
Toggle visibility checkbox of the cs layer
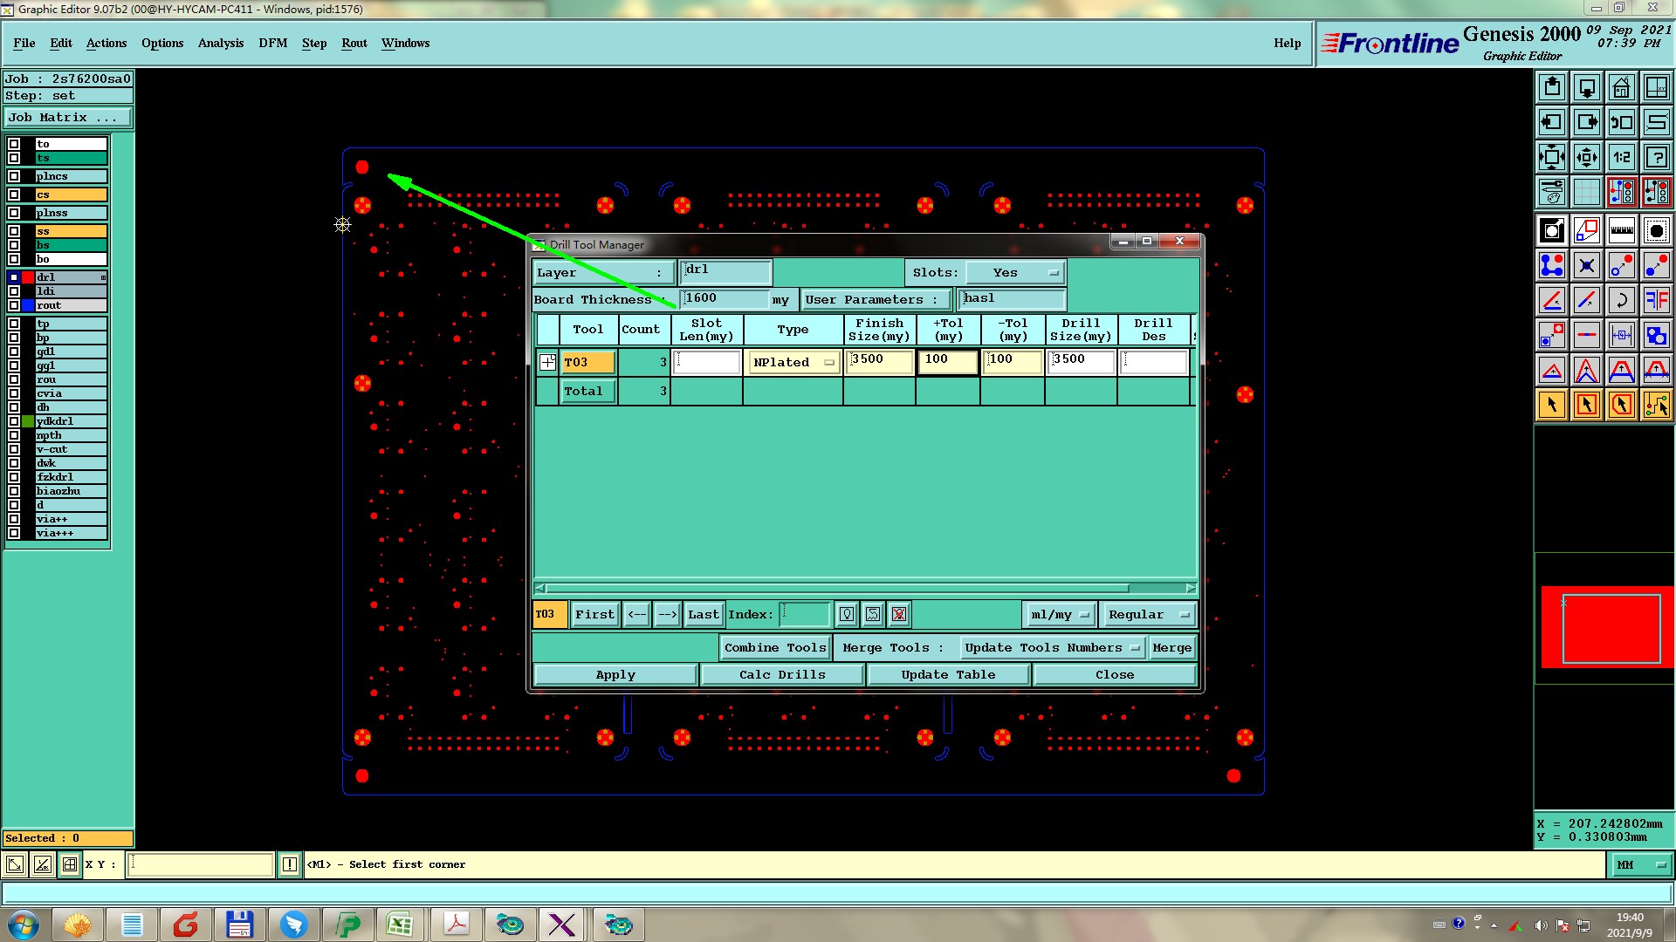[14, 195]
